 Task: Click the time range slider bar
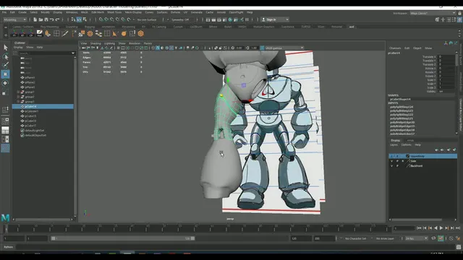tap(122, 238)
